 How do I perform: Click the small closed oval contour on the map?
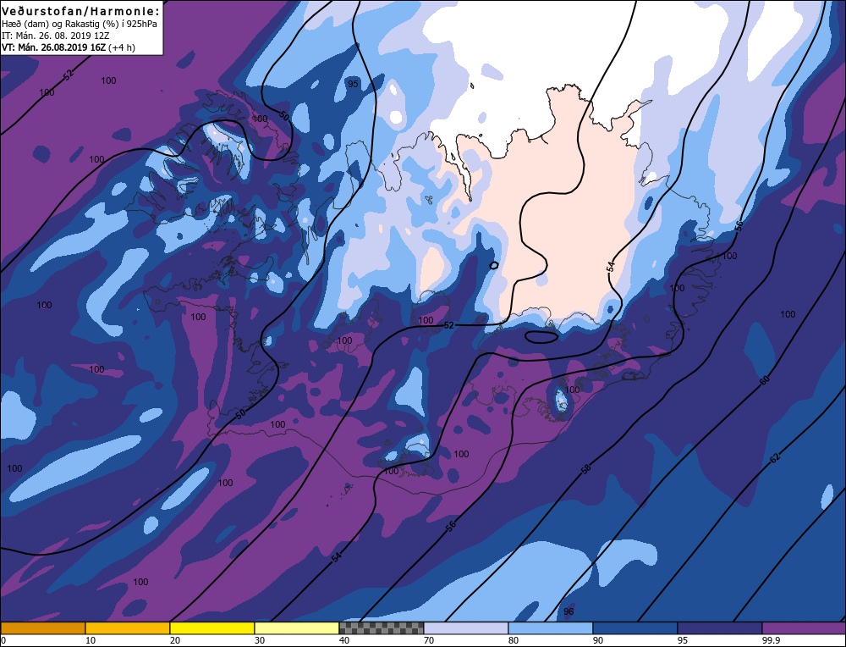tap(541, 337)
